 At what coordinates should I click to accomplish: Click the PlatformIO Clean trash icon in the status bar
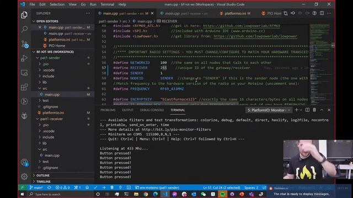click(x=112, y=188)
